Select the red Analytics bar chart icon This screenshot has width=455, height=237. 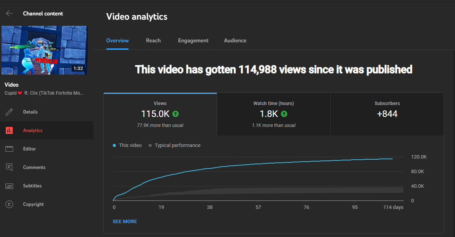[9, 130]
